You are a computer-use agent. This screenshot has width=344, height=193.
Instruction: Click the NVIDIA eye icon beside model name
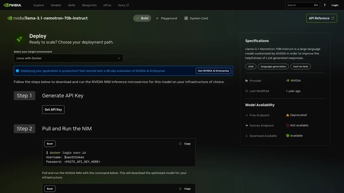tap(10, 18)
